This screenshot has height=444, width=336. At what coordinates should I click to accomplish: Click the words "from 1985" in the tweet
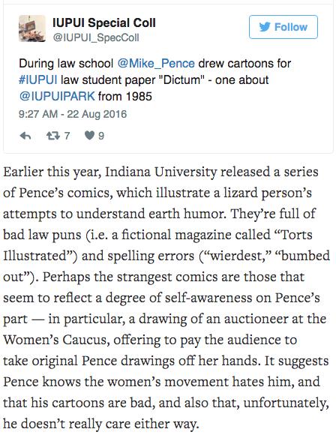pos(125,96)
